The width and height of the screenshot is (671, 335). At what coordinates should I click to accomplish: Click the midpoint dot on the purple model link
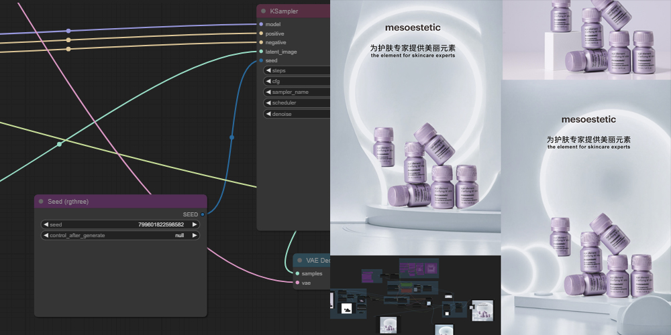68,31
